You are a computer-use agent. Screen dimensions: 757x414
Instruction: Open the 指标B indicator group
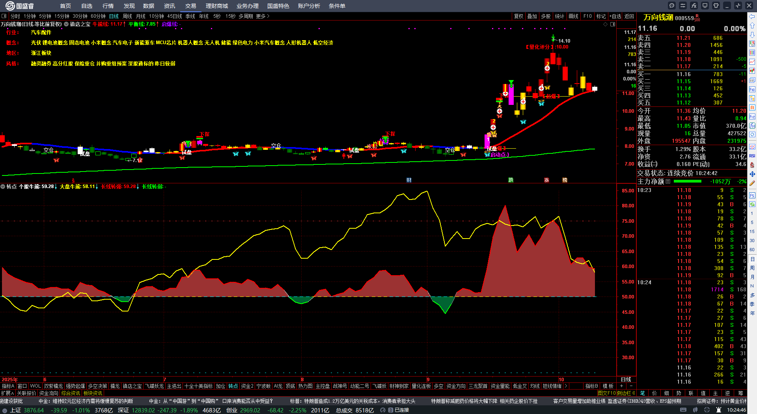pyautogui.click(x=591, y=386)
